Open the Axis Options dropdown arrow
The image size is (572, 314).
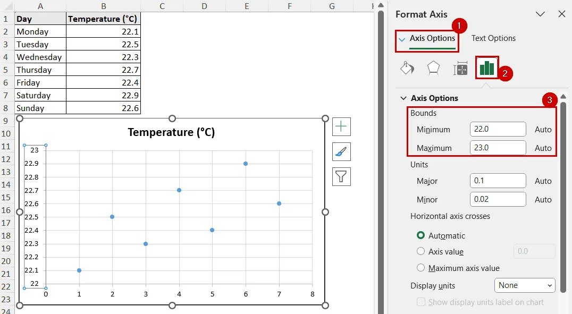402,39
